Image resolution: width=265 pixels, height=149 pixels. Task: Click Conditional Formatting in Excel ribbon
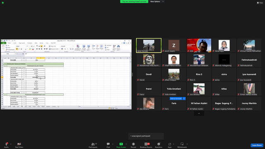[78, 48]
